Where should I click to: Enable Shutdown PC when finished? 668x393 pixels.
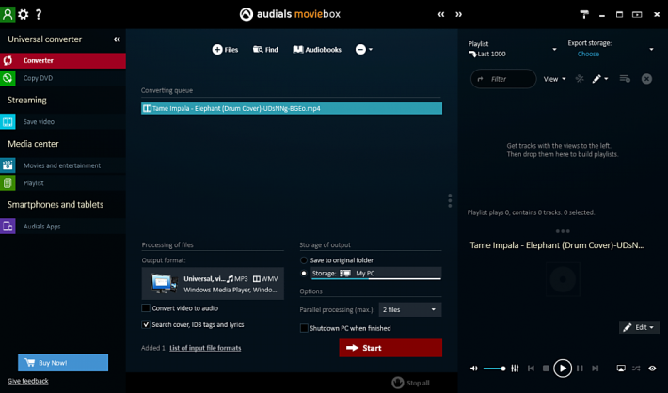pyautogui.click(x=304, y=328)
